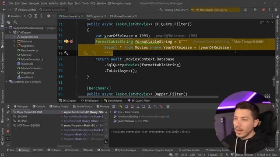The image size is (280, 157).
Task: Open the Solution panel options gear
Action: pos(49,16)
